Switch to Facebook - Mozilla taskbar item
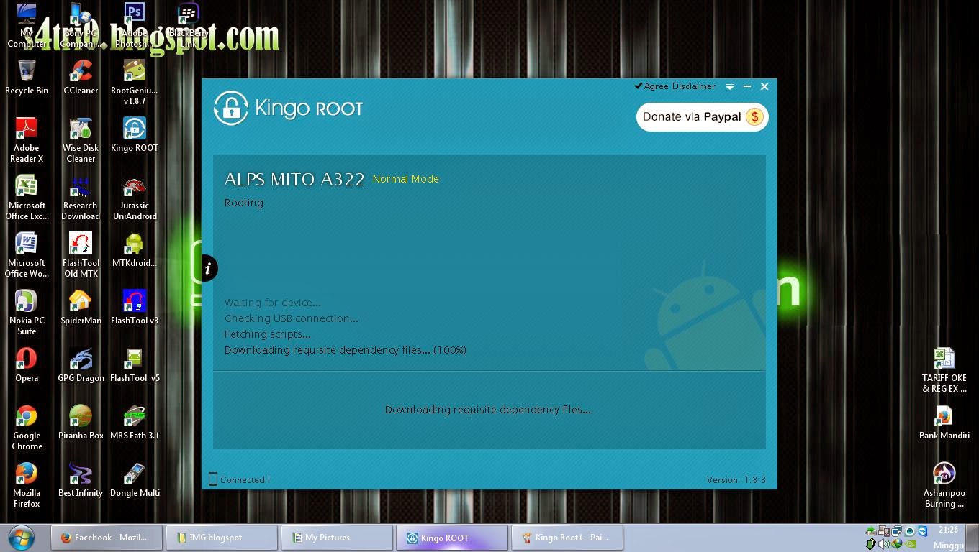This screenshot has width=979, height=552. coord(107,538)
